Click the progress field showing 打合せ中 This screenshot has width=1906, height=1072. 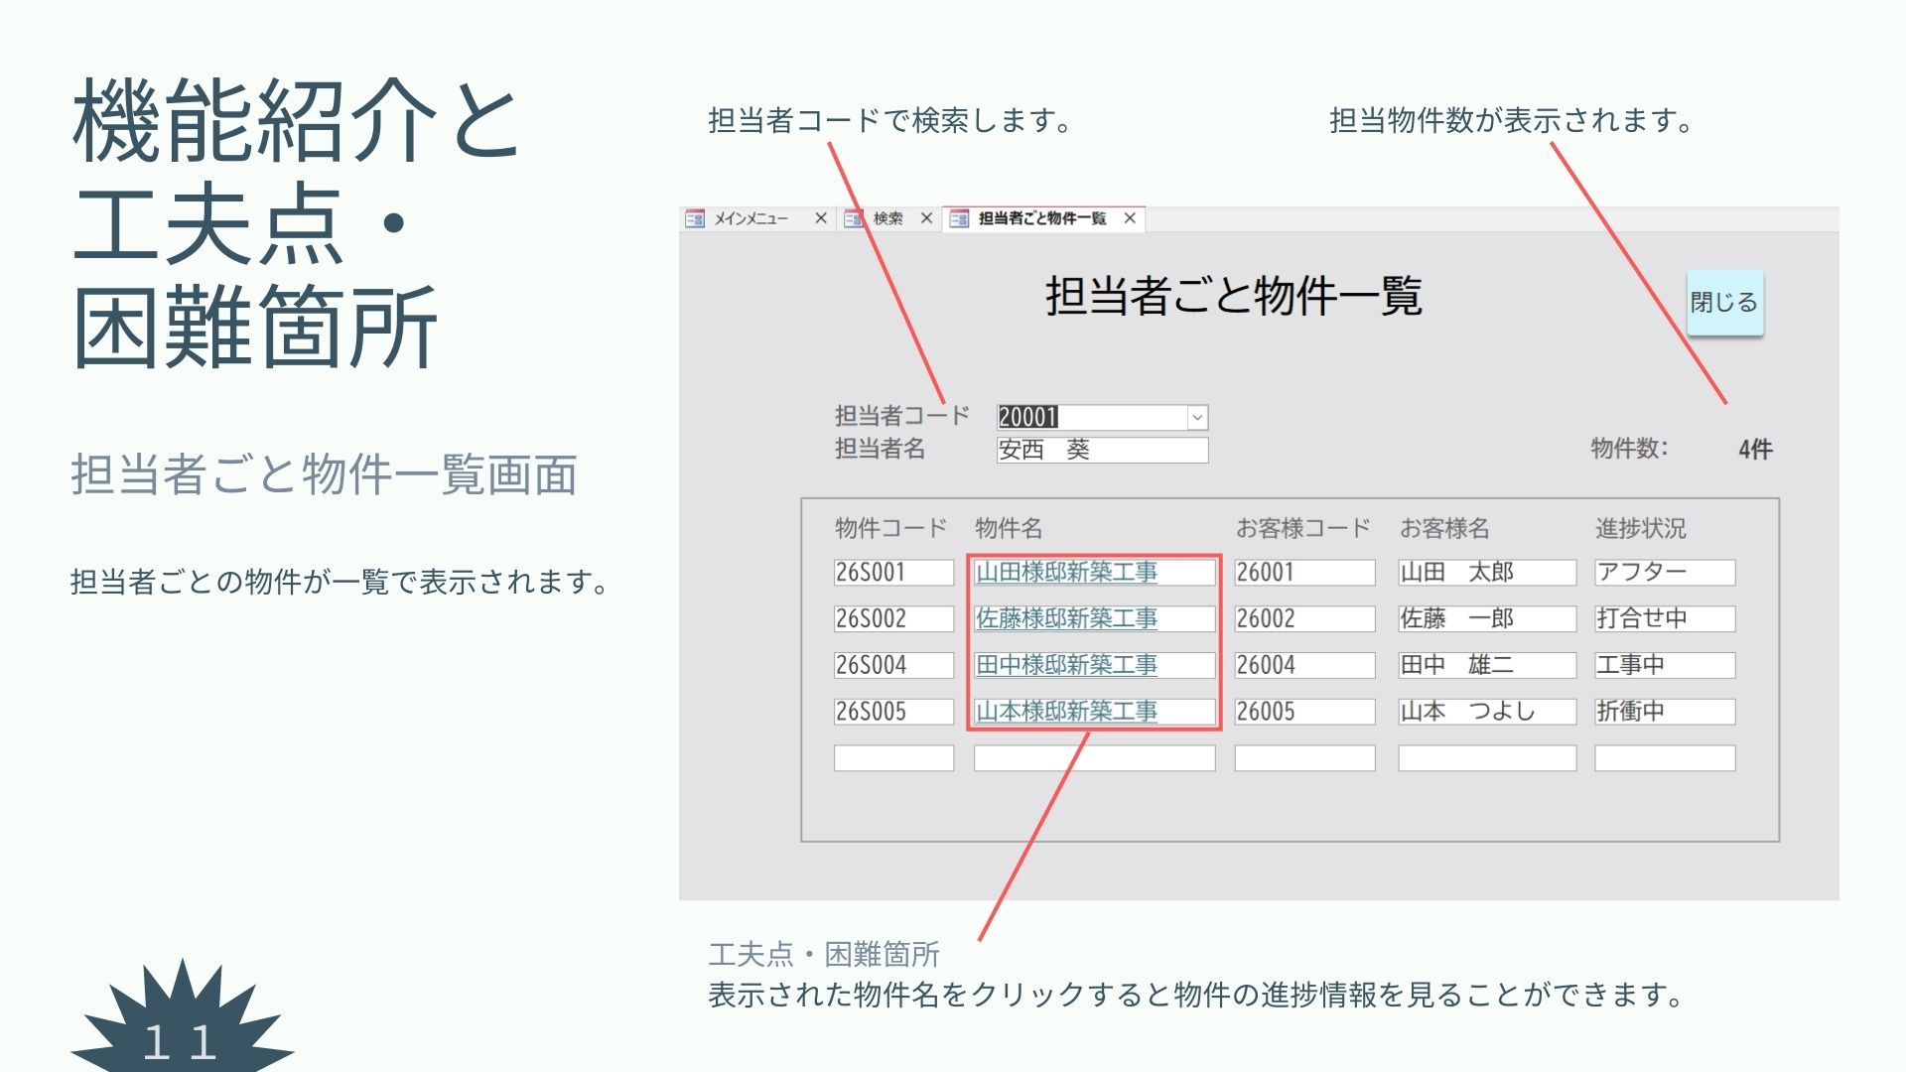[1665, 618]
